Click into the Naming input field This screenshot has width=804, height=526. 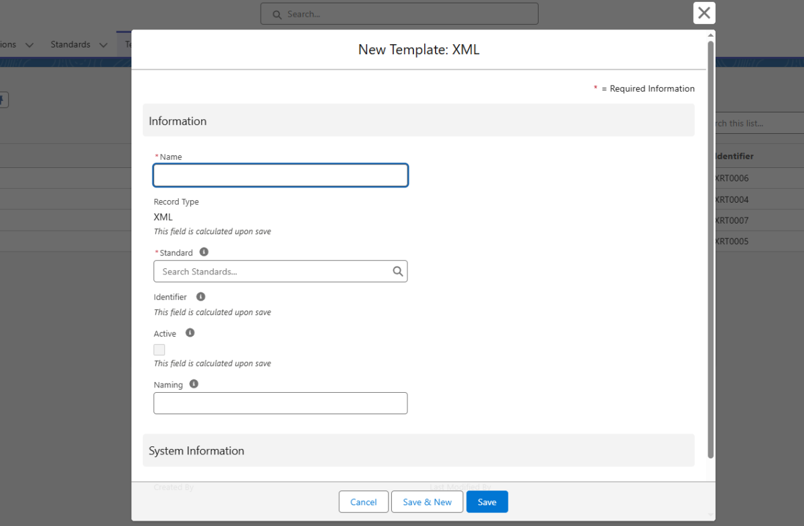280,403
